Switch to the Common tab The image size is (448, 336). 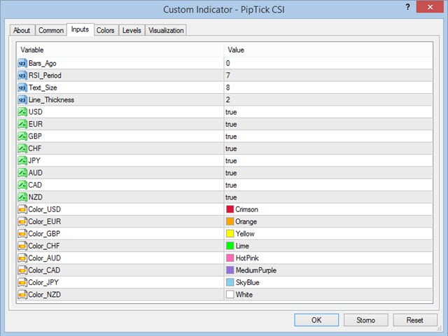point(51,30)
